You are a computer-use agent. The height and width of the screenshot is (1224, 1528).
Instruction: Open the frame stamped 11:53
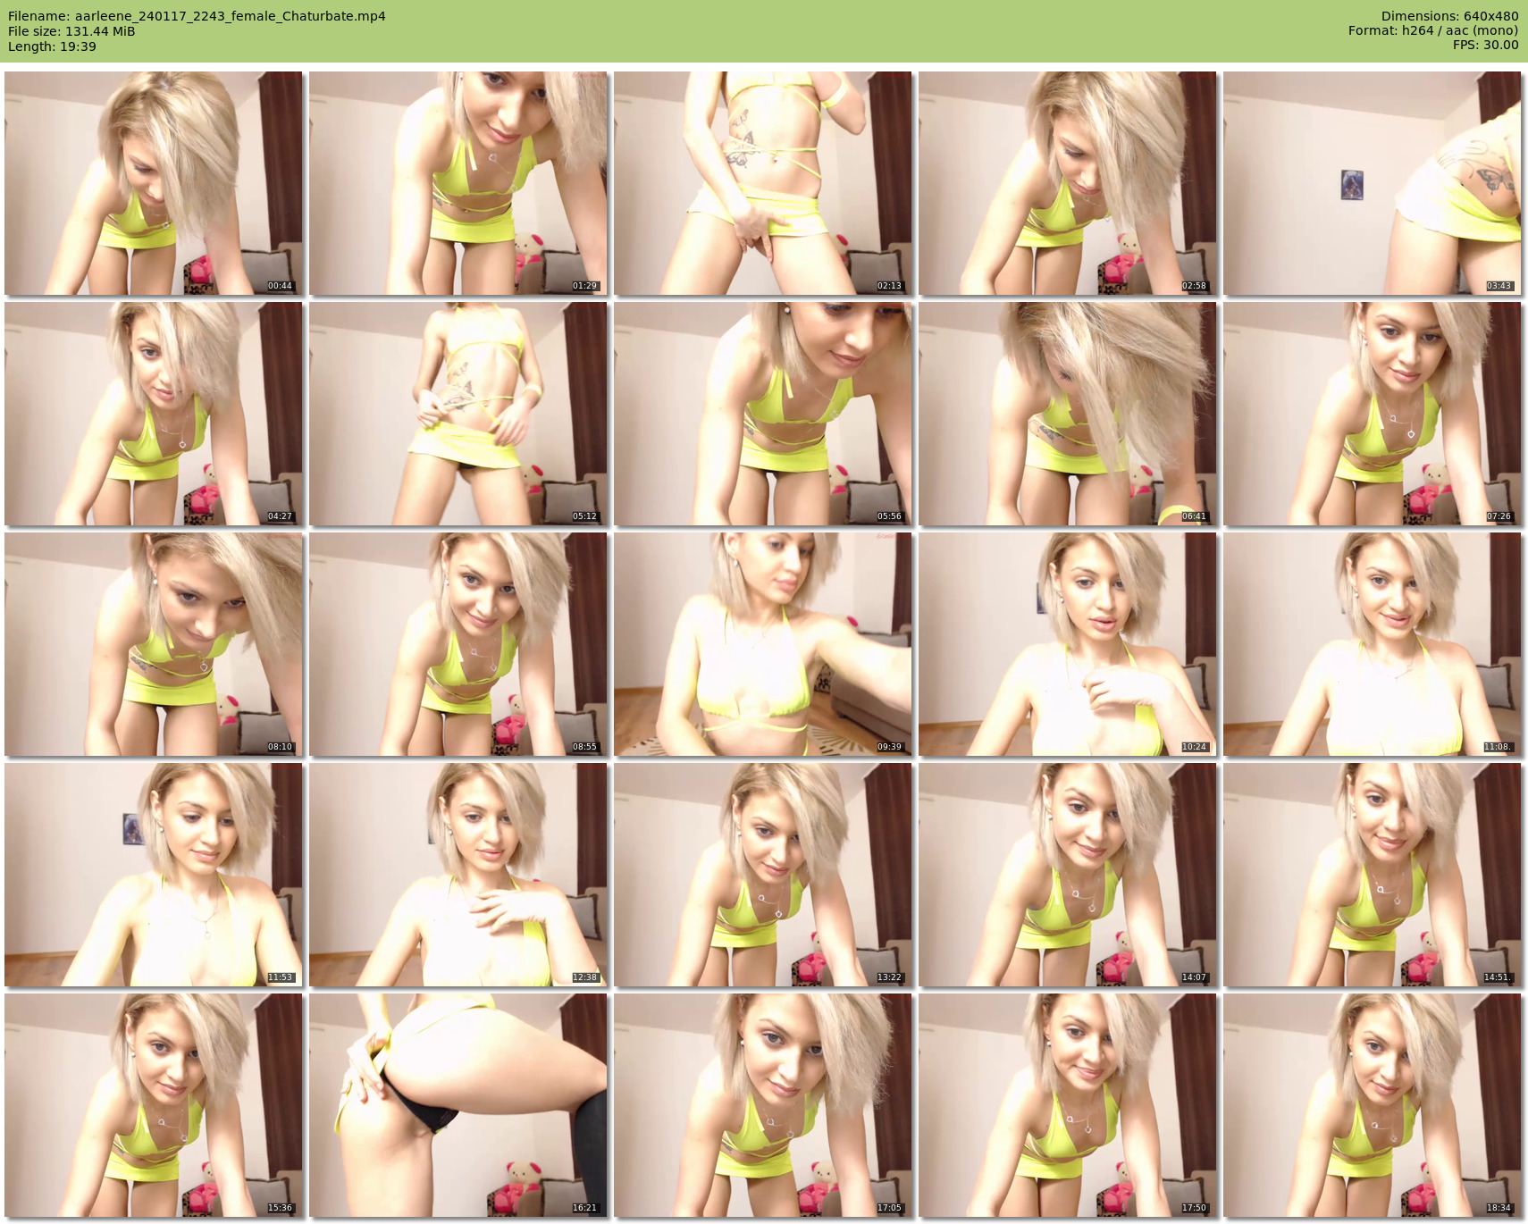point(154,875)
